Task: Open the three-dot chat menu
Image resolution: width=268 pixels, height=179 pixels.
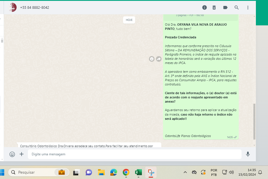Action: pos(248,8)
